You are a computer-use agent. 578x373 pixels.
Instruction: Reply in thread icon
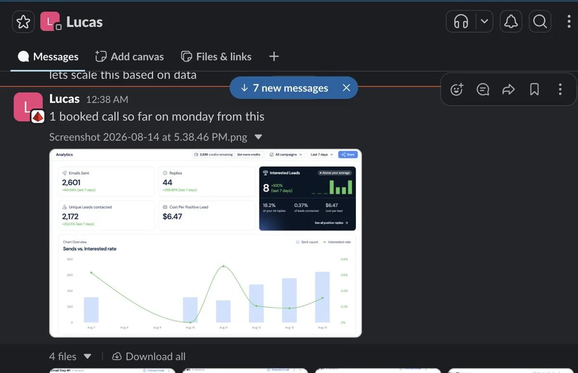point(483,89)
